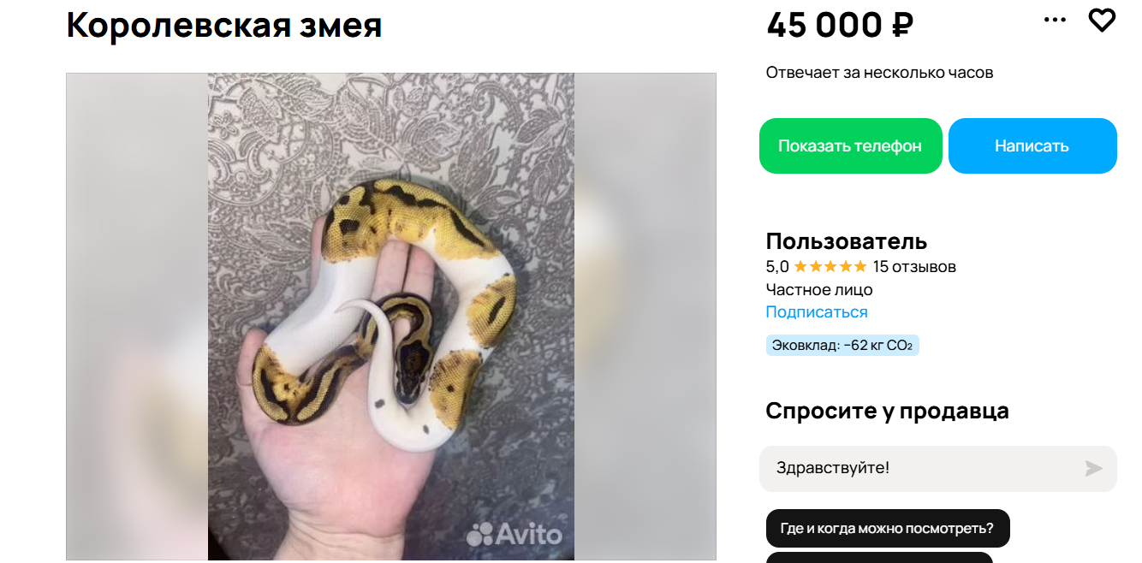
Task: Click the 45 000 ₽ price
Action: coord(840,25)
